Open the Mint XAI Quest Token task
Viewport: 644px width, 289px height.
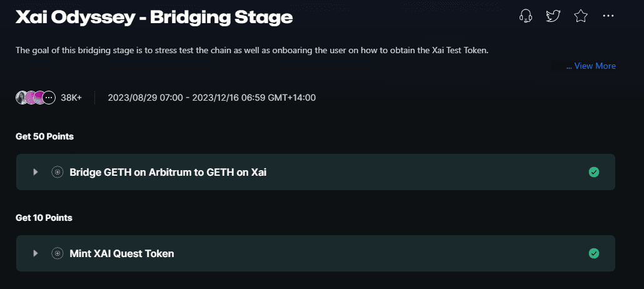pyautogui.click(x=122, y=253)
